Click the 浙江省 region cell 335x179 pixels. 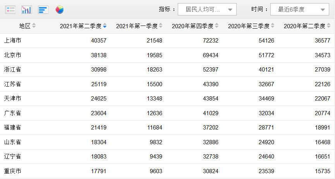click(x=13, y=69)
